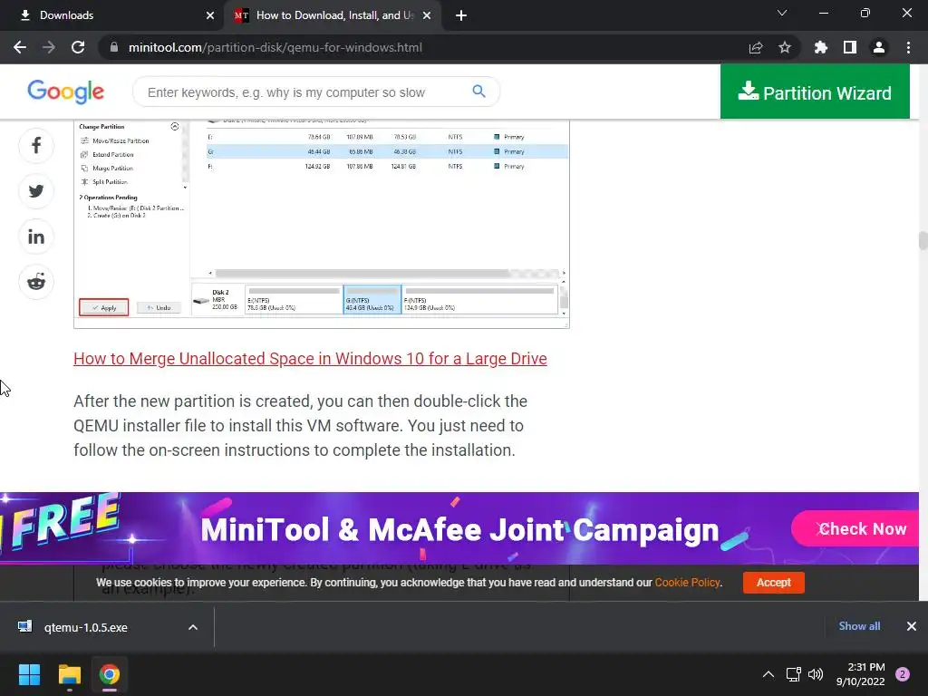Image resolution: width=928 pixels, height=696 pixels.
Task: Open the Chrome profile icon
Action: coord(879,47)
